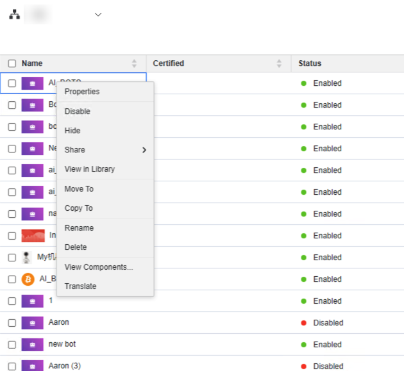Choose Rename in the context menu
Viewport: 404px width, 371px height.
pyautogui.click(x=79, y=228)
